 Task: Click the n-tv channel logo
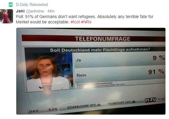pos(151,100)
